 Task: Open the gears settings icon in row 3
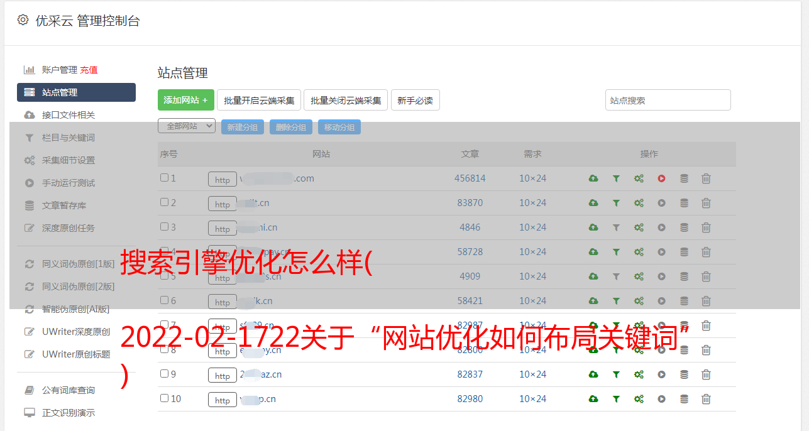pyautogui.click(x=639, y=227)
